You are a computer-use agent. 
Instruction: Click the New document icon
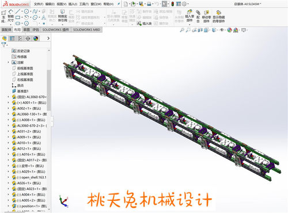click(x=126, y=4)
